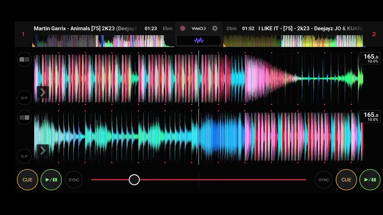The width and height of the screenshot is (383, 215).
Task: Hit the right deck CUE button
Action: [346, 180]
